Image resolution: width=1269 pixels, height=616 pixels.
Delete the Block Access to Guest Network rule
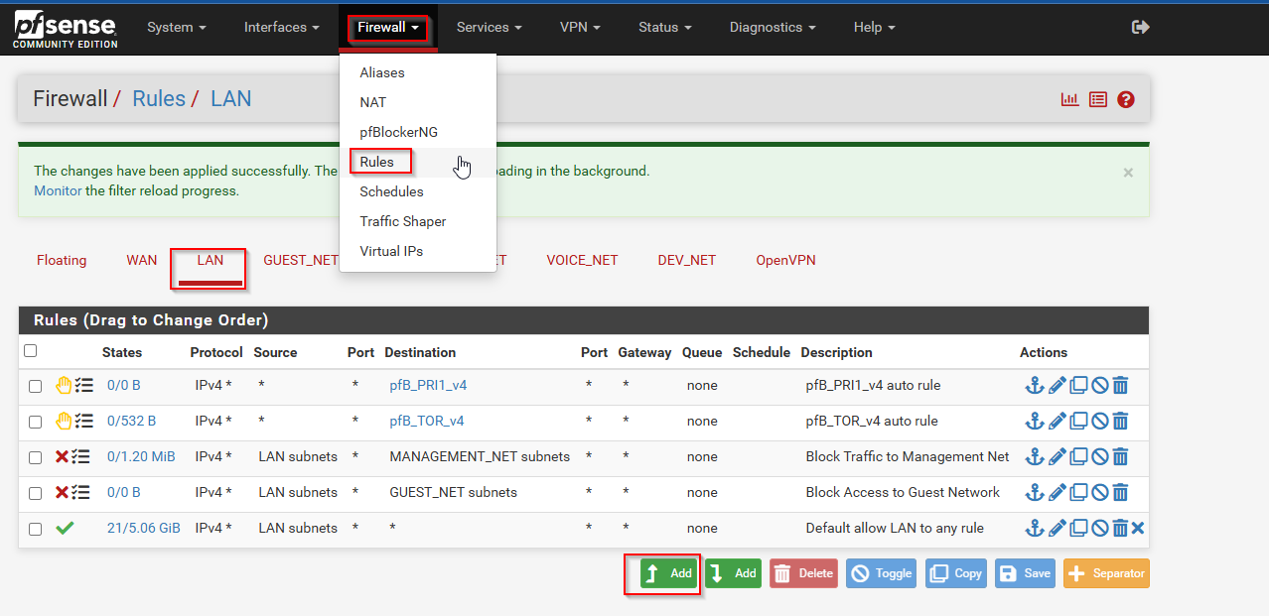click(1120, 493)
